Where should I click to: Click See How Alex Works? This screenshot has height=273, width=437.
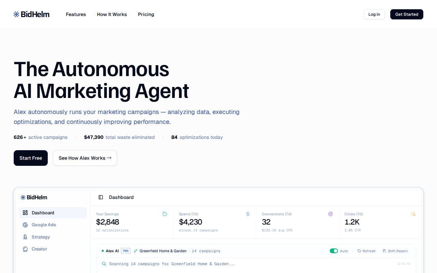click(85, 158)
